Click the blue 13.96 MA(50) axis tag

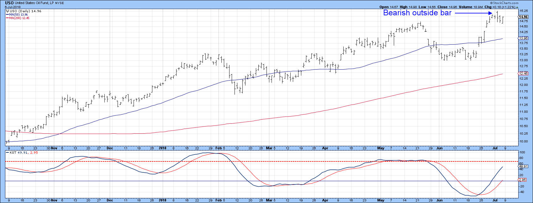click(524, 38)
